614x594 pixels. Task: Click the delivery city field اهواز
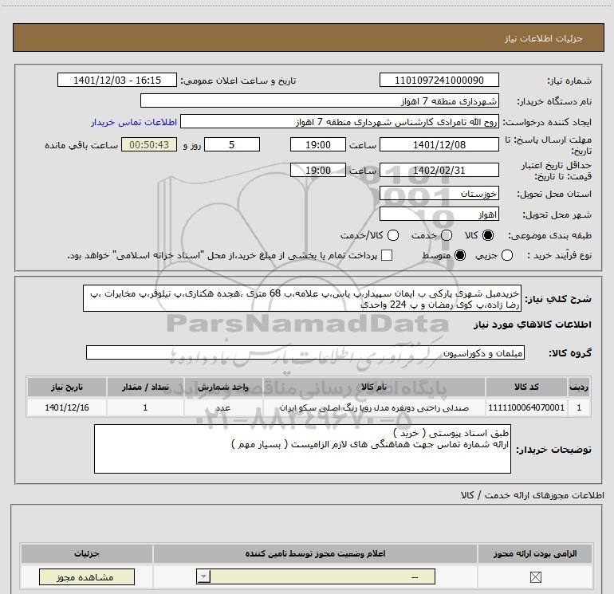[x=439, y=214]
